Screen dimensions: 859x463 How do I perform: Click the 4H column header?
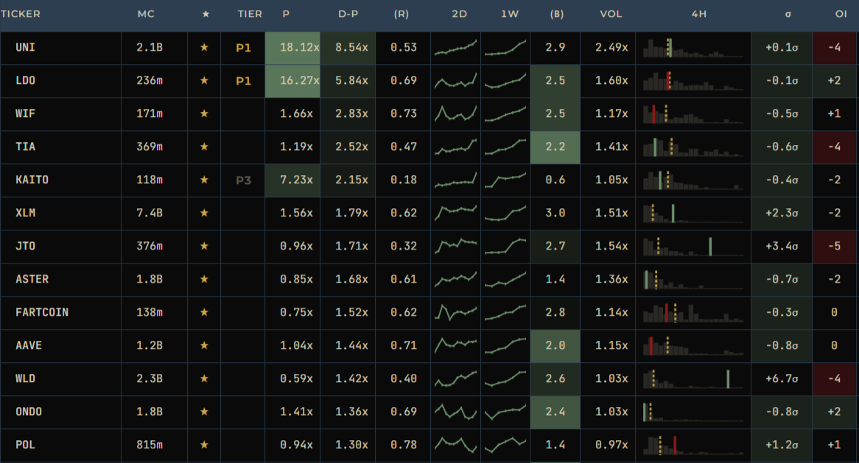(x=699, y=14)
